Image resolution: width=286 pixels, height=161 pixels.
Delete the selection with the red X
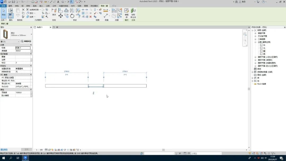(x=91, y=17)
